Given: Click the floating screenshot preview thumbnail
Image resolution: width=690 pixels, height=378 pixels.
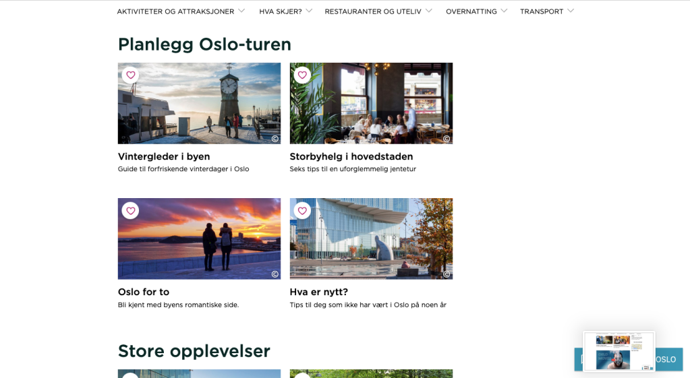Looking at the screenshot, I should (619, 352).
